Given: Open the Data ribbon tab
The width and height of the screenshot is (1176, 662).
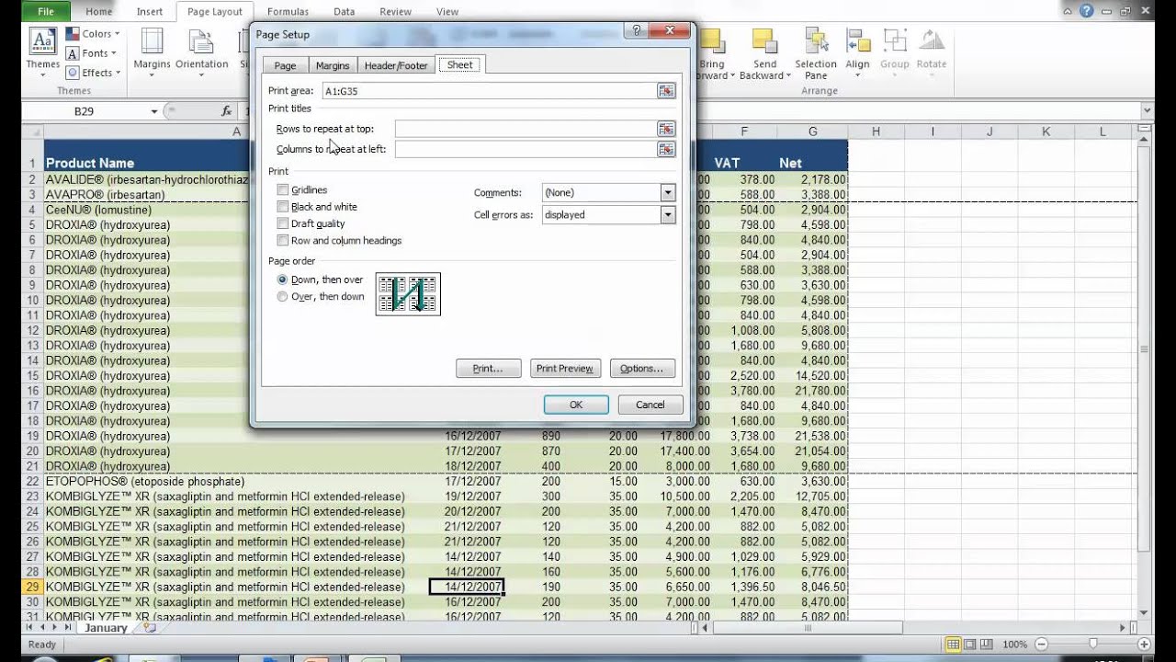Looking at the screenshot, I should (345, 11).
